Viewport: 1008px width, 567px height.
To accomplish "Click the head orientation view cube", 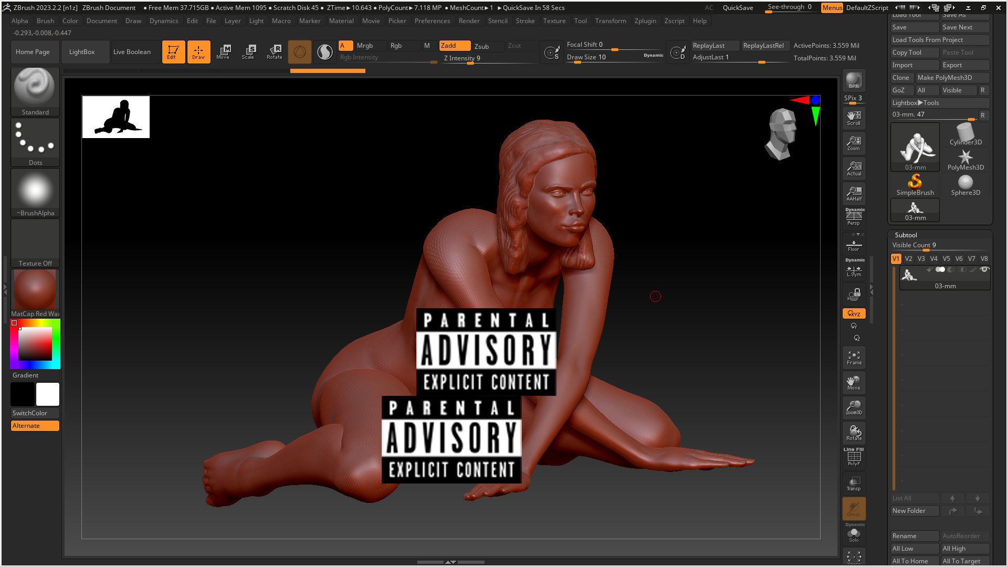I will pos(782,133).
